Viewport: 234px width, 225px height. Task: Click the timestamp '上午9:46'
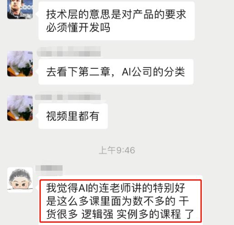pyautogui.click(x=117, y=150)
